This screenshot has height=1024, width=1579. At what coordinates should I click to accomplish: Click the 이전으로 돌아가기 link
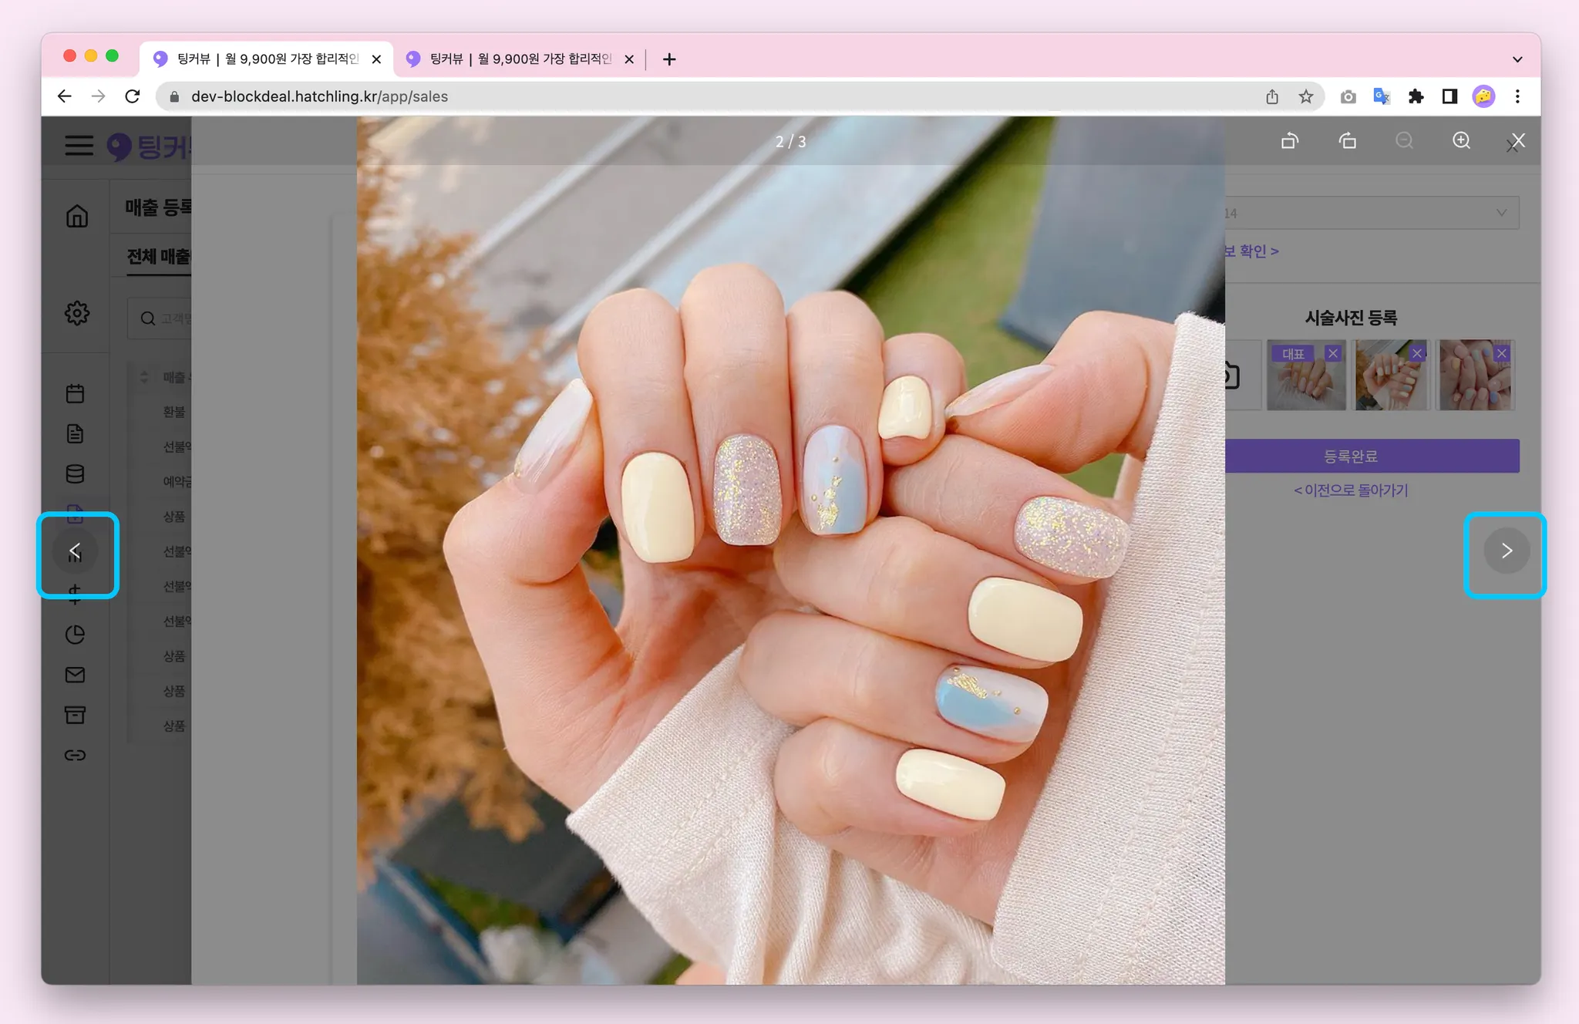point(1351,490)
